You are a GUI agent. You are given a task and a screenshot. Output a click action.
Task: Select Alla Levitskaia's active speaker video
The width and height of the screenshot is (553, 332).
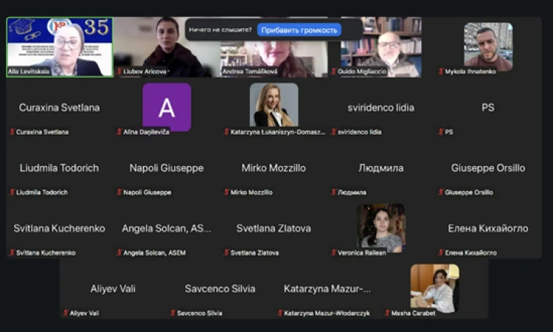(59, 46)
